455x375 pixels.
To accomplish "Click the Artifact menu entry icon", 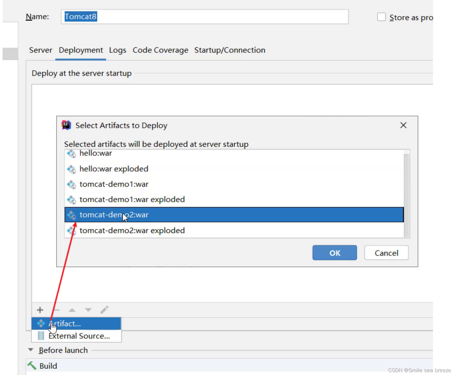I will (x=41, y=323).
